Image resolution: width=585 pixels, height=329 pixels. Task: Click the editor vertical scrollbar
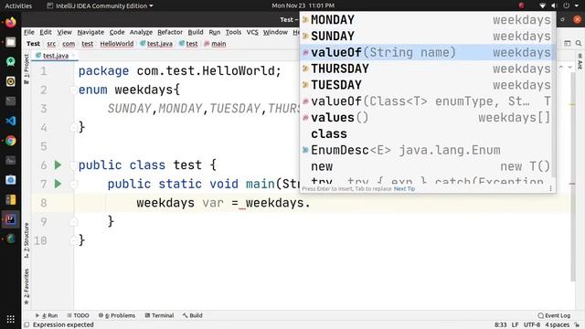pyautogui.click(x=573, y=175)
